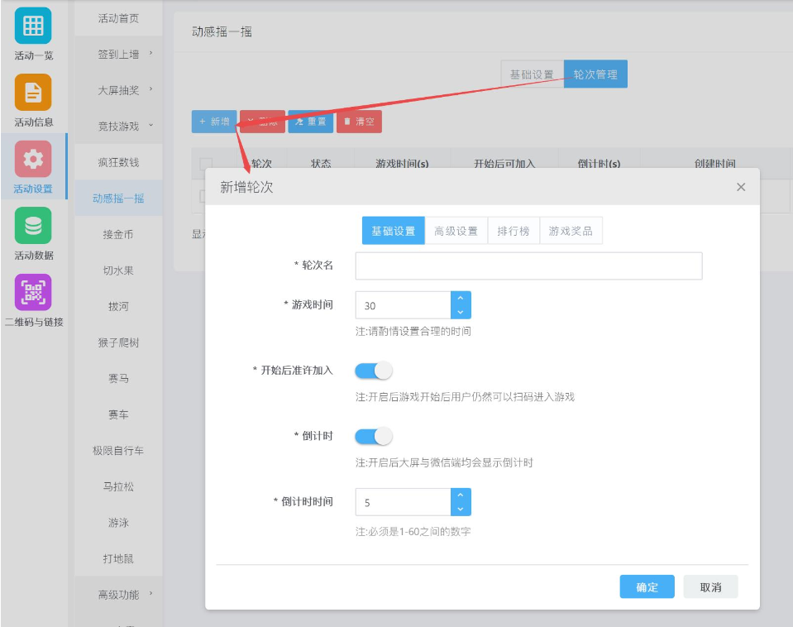Cancel with the 取消 button
Viewport: 793px width, 627px height.
(710, 587)
